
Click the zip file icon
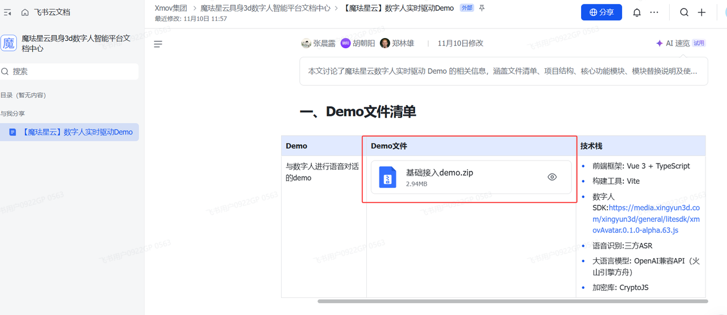(387, 177)
